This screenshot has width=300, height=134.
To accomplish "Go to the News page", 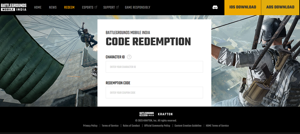I will 53,7.
